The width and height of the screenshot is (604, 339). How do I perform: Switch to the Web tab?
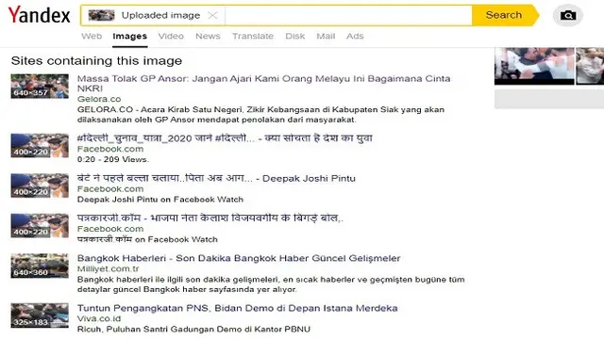pos(92,36)
